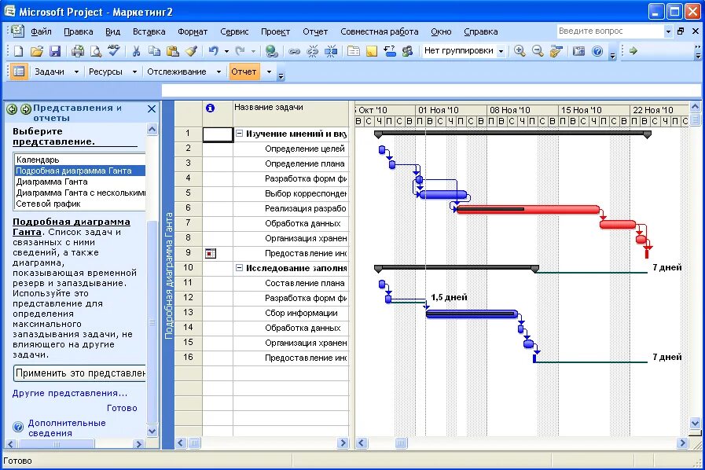Click the Gantt chart horizontal scrollbar thumb
The width and height of the screenshot is (705, 470).
click(x=401, y=443)
